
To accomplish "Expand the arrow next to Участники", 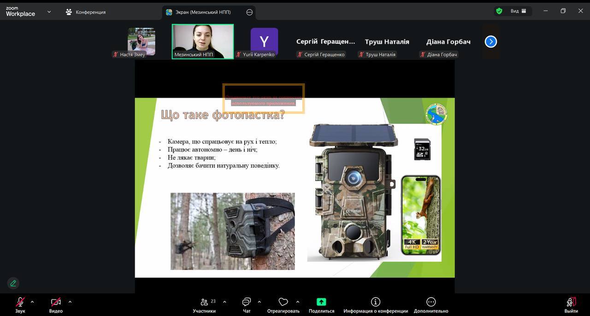I will (x=224, y=302).
